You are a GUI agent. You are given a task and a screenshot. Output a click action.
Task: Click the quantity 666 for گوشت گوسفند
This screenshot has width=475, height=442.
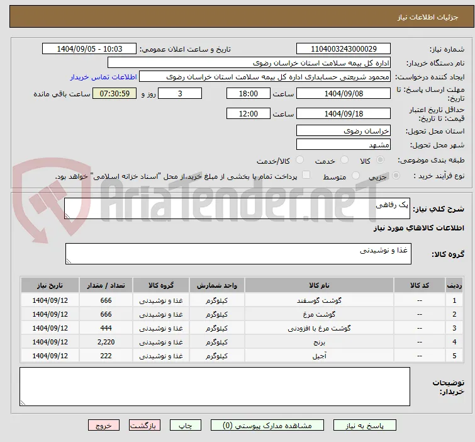pyautogui.click(x=106, y=300)
